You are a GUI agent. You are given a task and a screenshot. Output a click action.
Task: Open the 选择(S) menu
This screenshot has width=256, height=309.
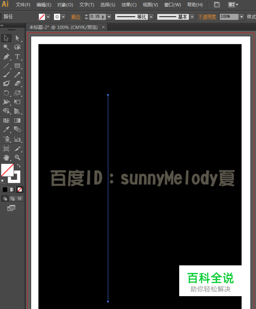pos(108,5)
